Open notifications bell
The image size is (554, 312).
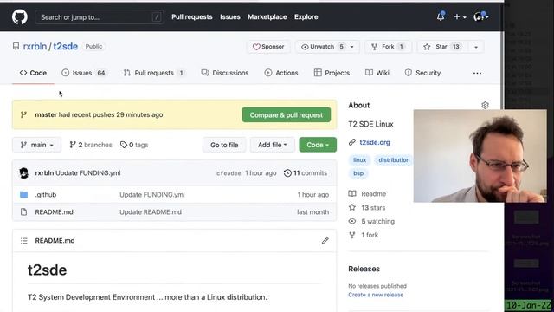[x=441, y=16]
